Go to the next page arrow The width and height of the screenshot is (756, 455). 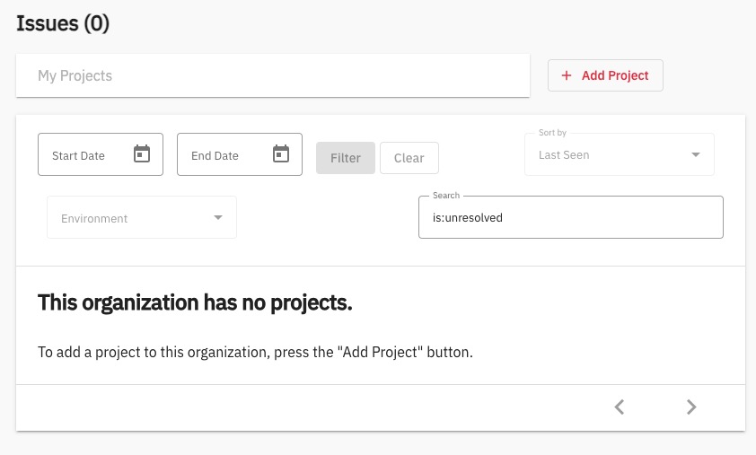point(690,407)
